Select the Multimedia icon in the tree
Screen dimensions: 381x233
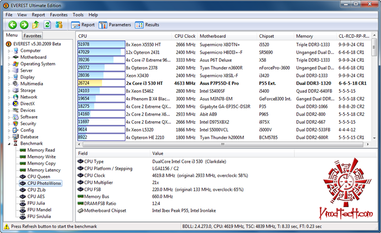[16, 84]
